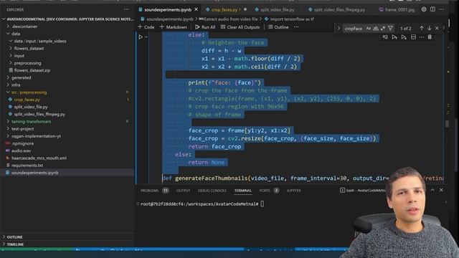Viewport: 459px width, 258px height.
Task: Add a new Code cell
Action: tap(146, 27)
